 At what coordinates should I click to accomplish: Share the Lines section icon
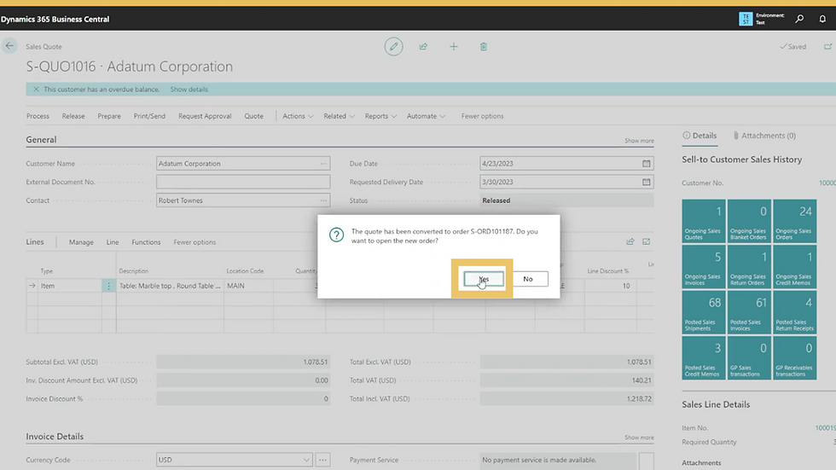(630, 242)
